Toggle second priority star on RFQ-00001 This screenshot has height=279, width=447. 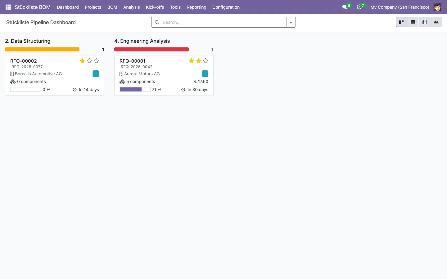[x=199, y=61]
